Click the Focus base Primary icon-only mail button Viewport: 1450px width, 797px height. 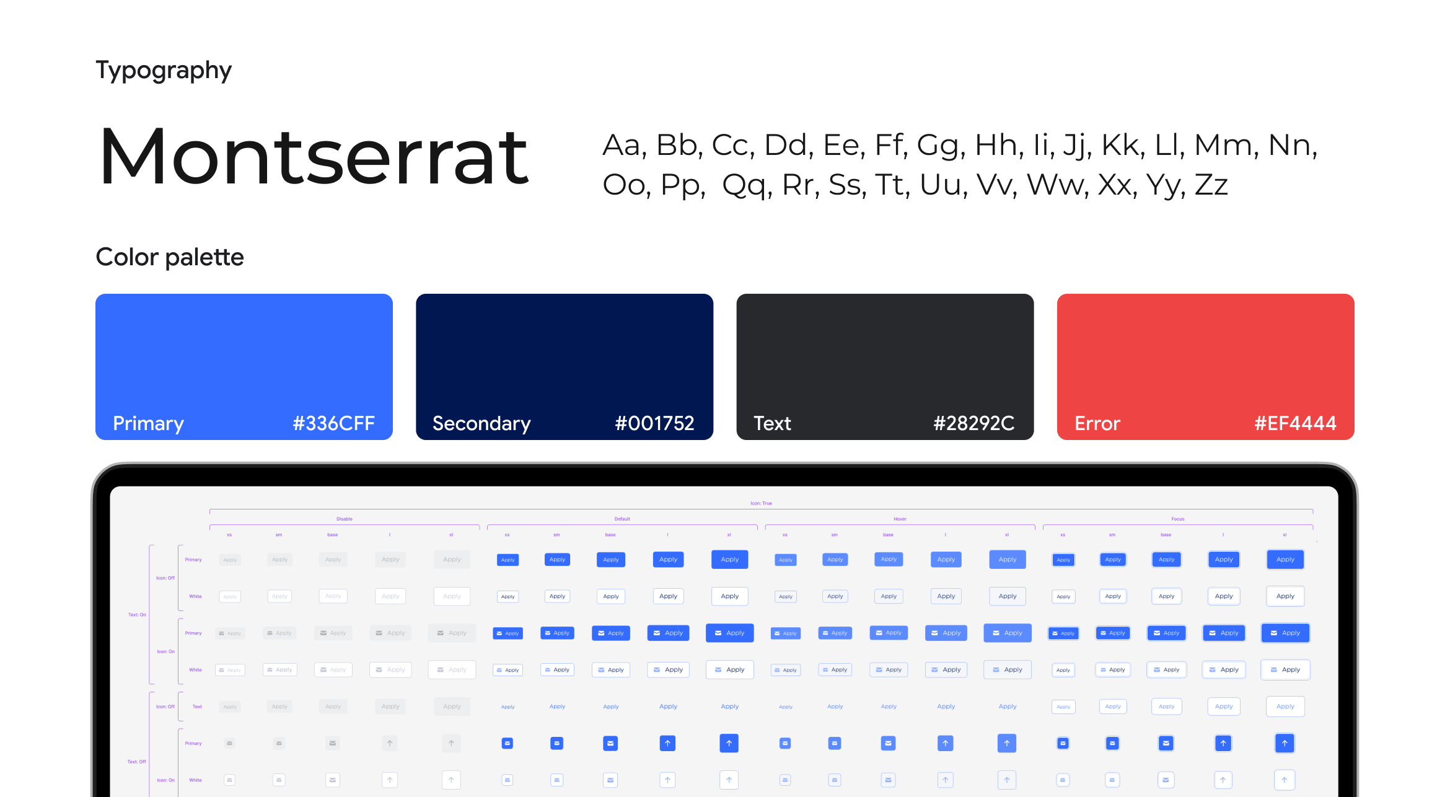(x=1166, y=743)
